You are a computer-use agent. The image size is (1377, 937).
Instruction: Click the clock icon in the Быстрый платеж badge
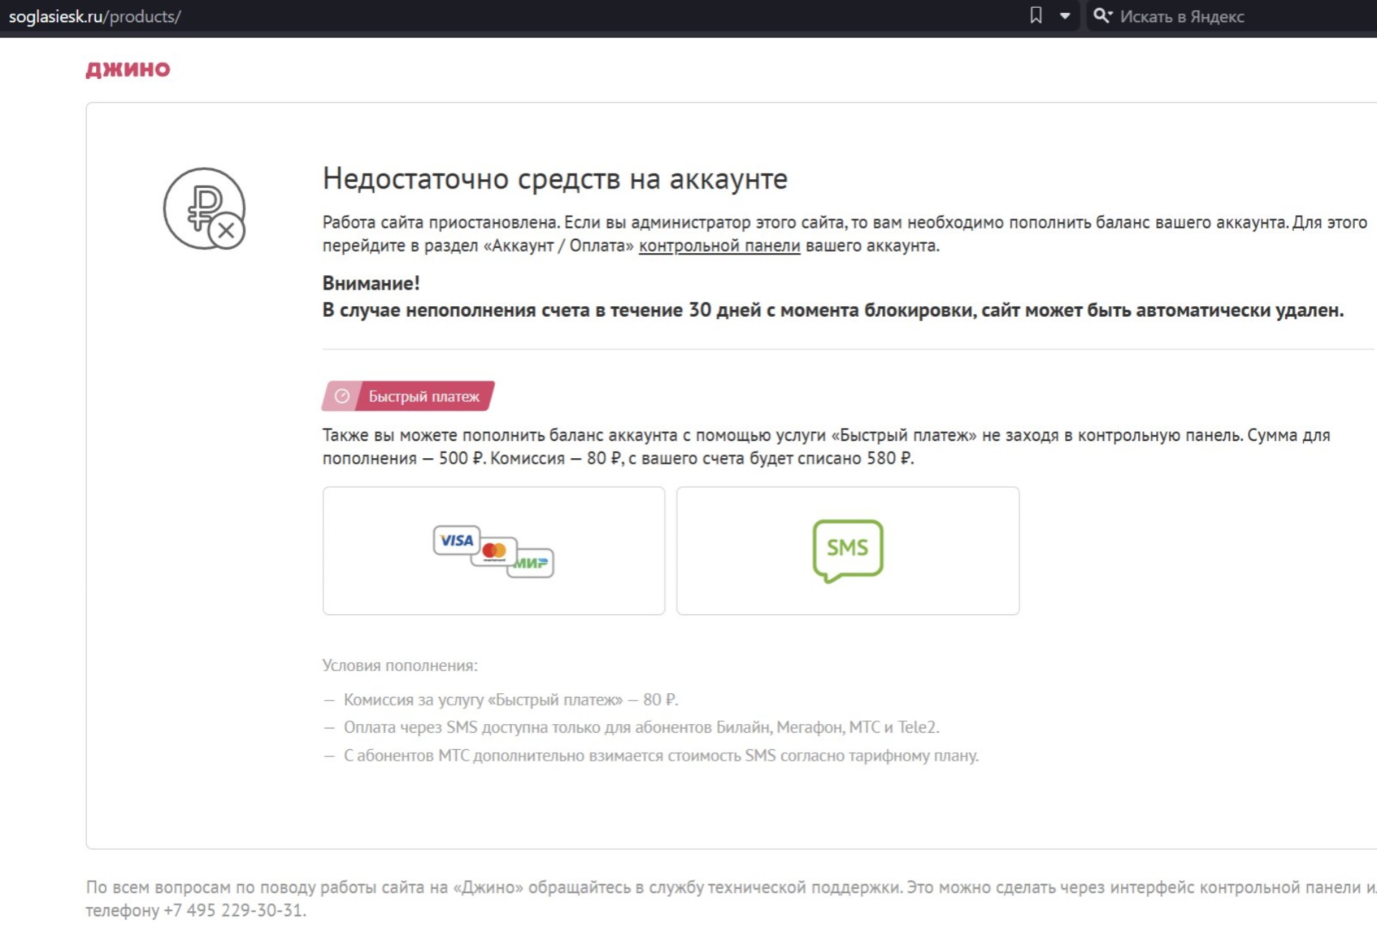(342, 396)
